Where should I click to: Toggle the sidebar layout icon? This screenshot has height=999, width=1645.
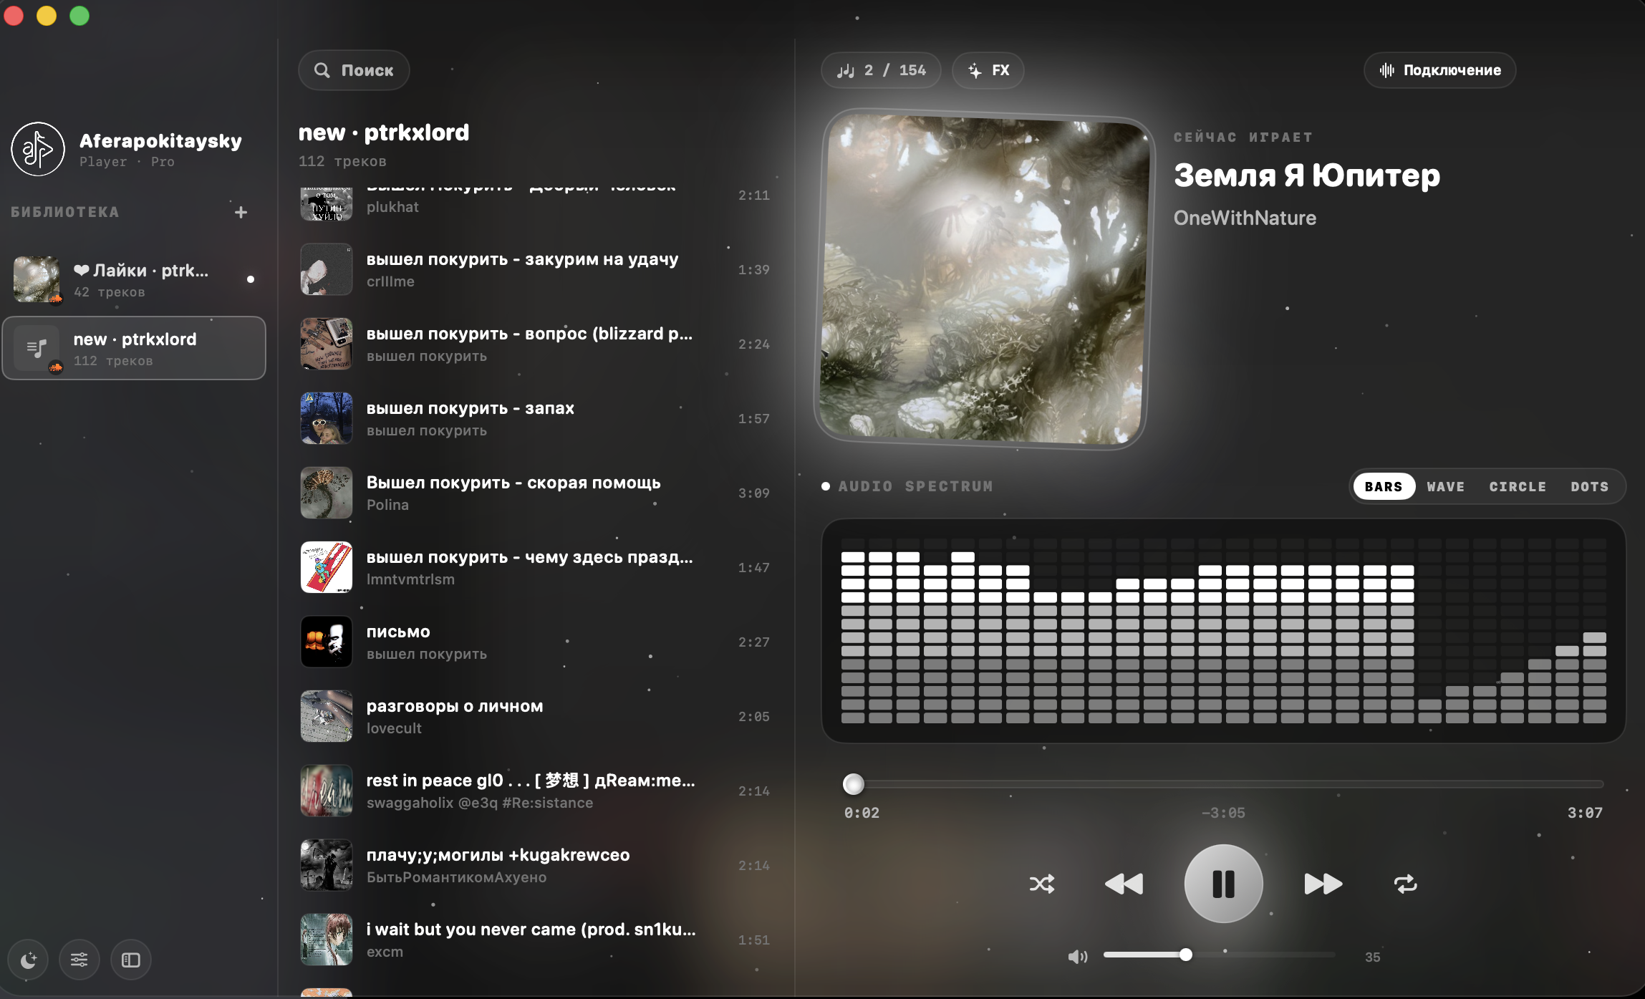[131, 960]
